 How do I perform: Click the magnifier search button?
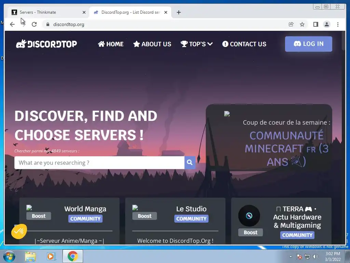(x=190, y=163)
